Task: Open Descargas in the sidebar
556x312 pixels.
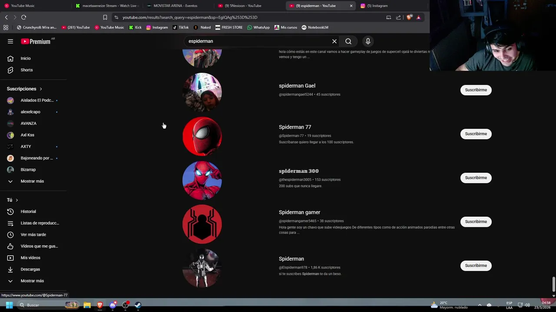Action: click(x=30, y=269)
